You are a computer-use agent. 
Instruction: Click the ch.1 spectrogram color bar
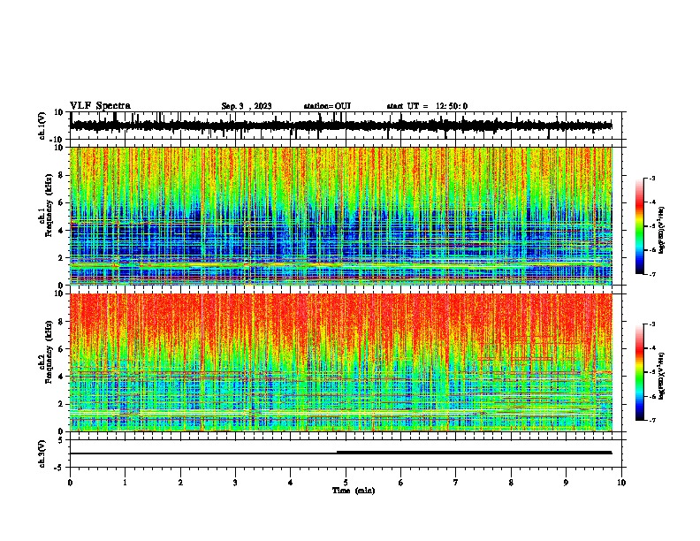pyautogui.click(x=639, y=226)
